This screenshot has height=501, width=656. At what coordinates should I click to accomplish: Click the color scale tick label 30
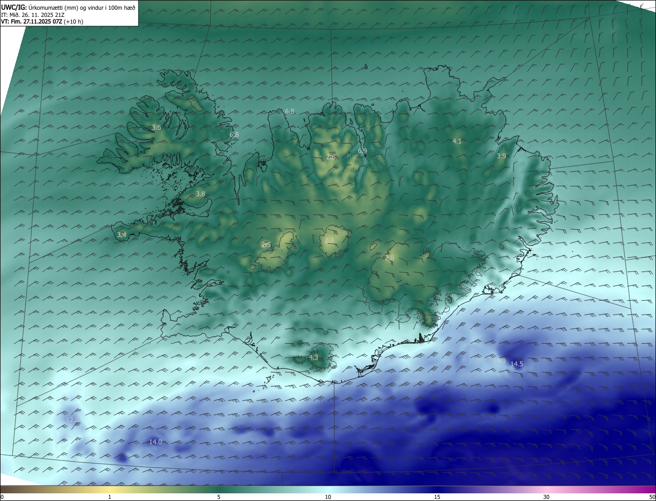[546, 497]
